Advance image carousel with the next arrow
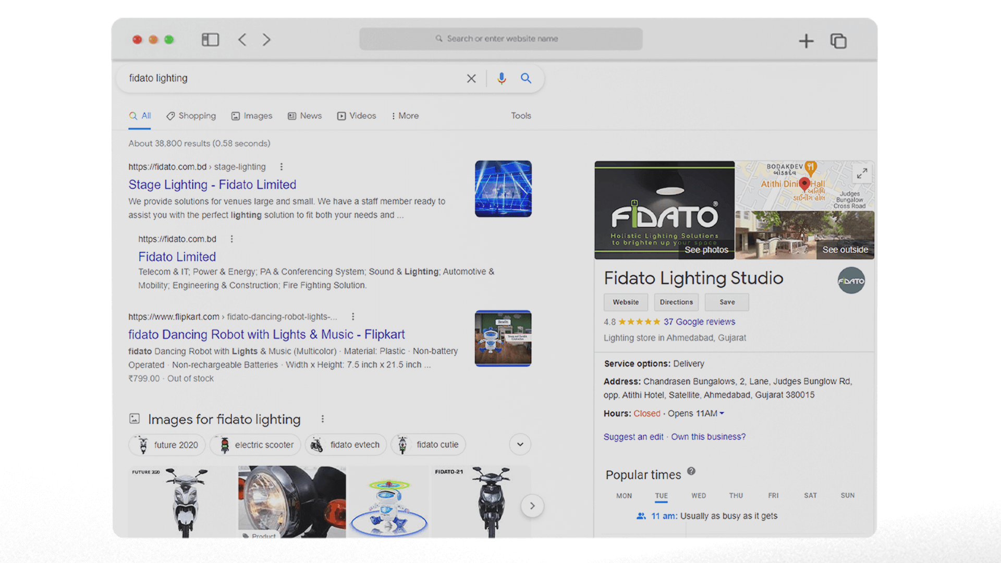This screenshot has height=563, width=1001. coord(532,506)
